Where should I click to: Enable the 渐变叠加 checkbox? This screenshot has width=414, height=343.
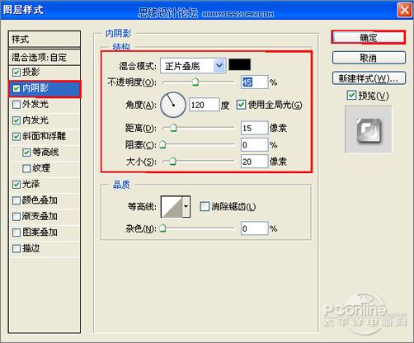(16, 217)
